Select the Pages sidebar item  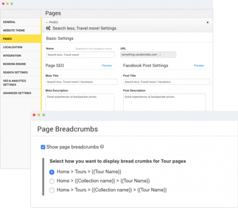(21, 39)
